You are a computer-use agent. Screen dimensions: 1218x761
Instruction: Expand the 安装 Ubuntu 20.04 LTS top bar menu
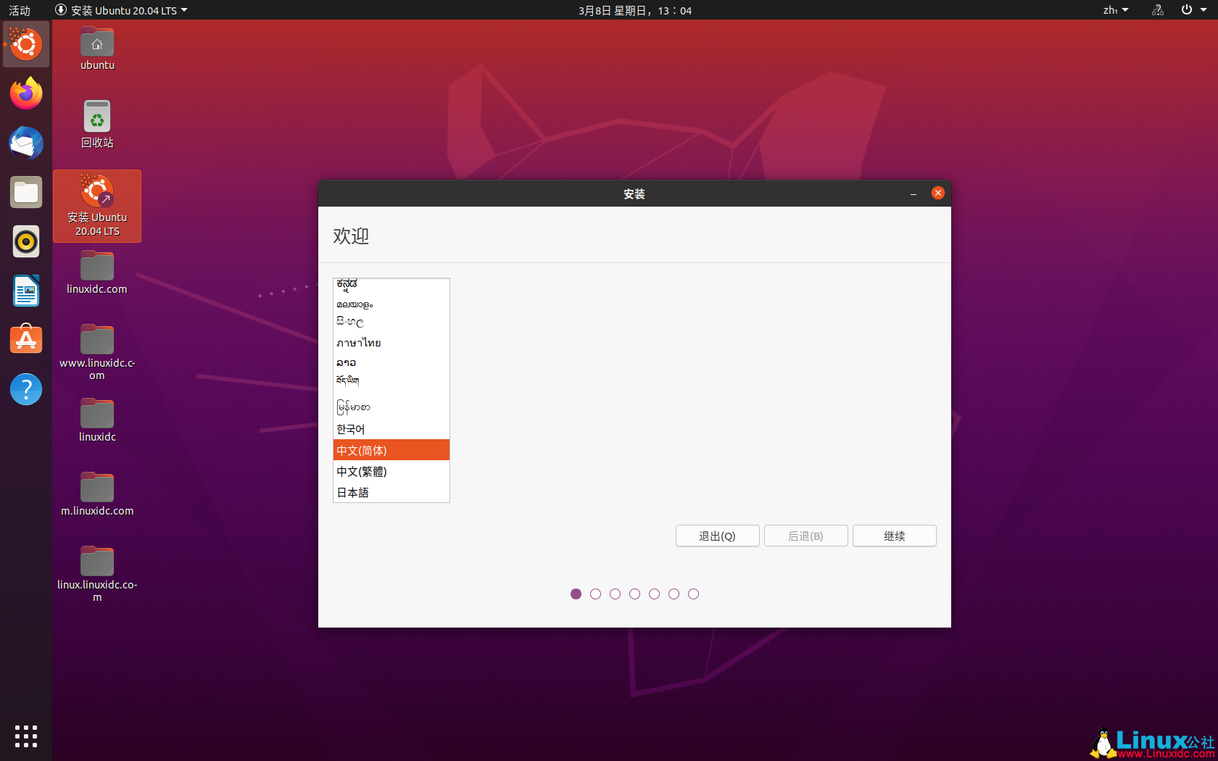click(x=120, y=10)
